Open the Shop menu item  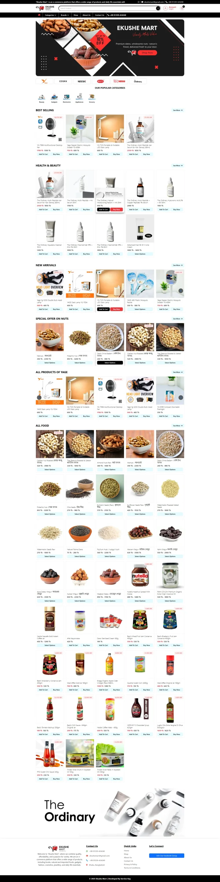[76, 15]
